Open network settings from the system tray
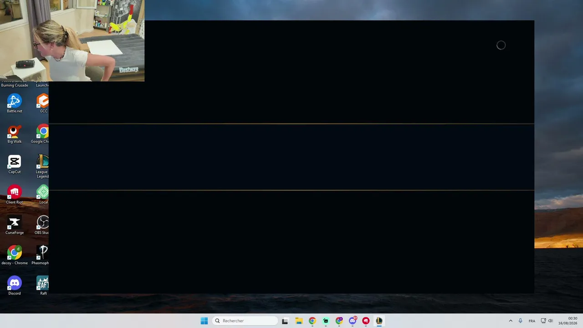This screenshot has width=583, height=328. (543, 321)
